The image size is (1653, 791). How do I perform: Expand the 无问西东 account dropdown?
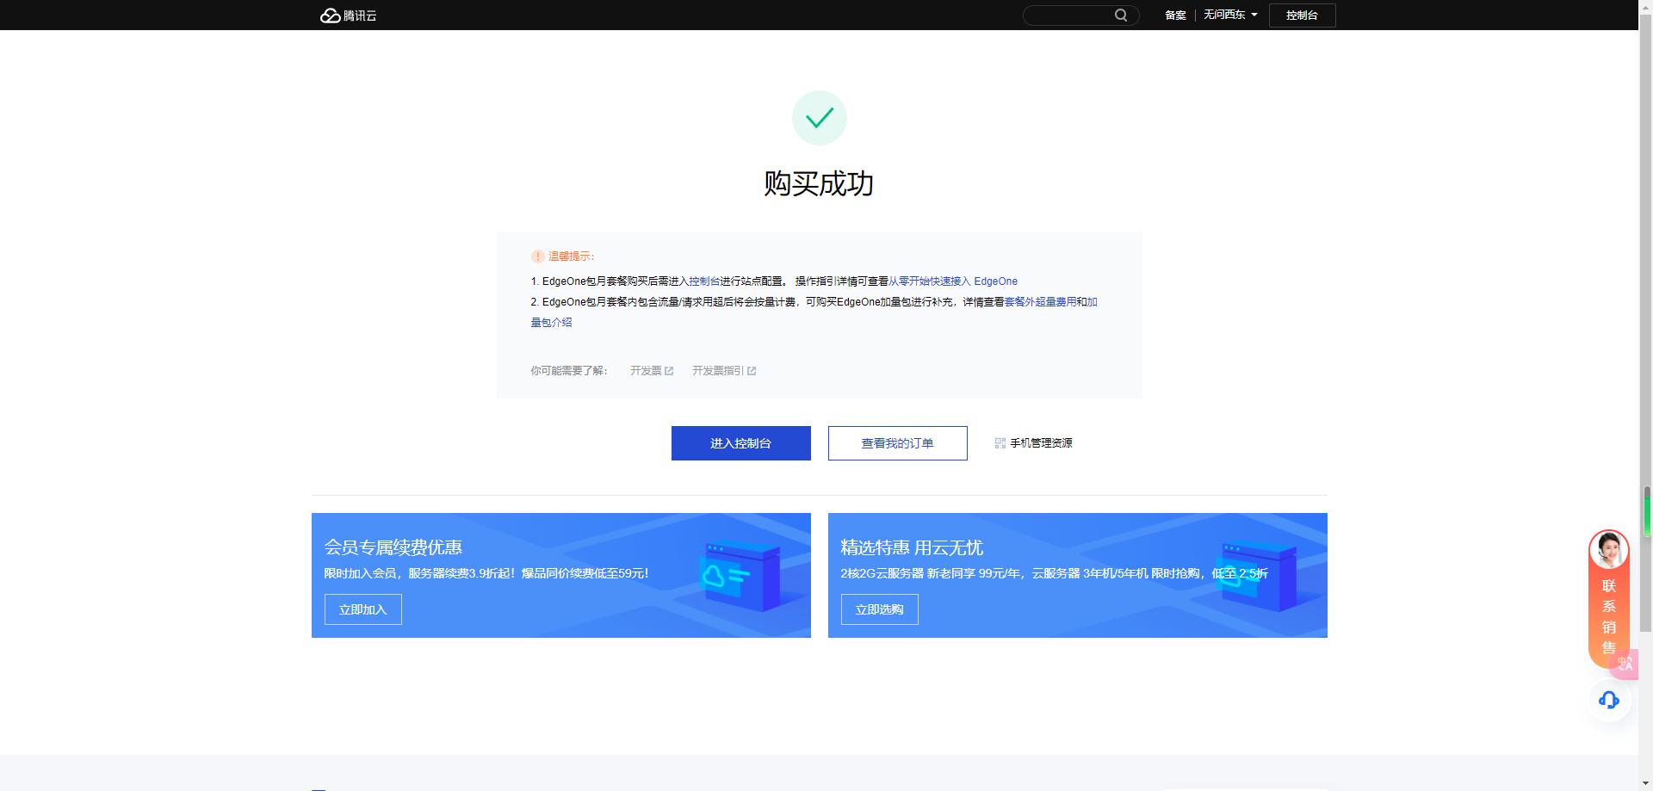[x=1230, y=15]
